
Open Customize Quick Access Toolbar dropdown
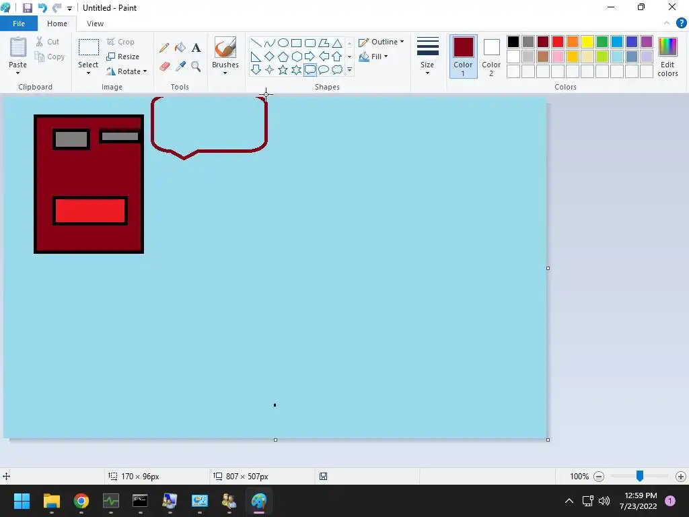point(69,8)
